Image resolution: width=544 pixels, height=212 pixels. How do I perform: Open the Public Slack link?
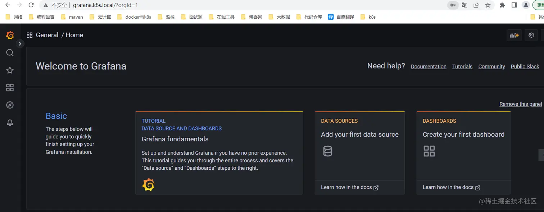[525, 66]
